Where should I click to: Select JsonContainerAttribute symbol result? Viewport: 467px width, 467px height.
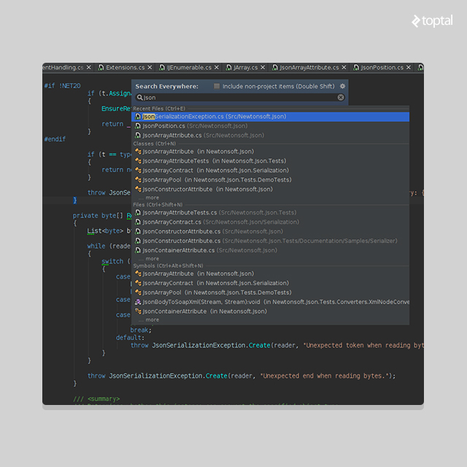click(271, 312)
